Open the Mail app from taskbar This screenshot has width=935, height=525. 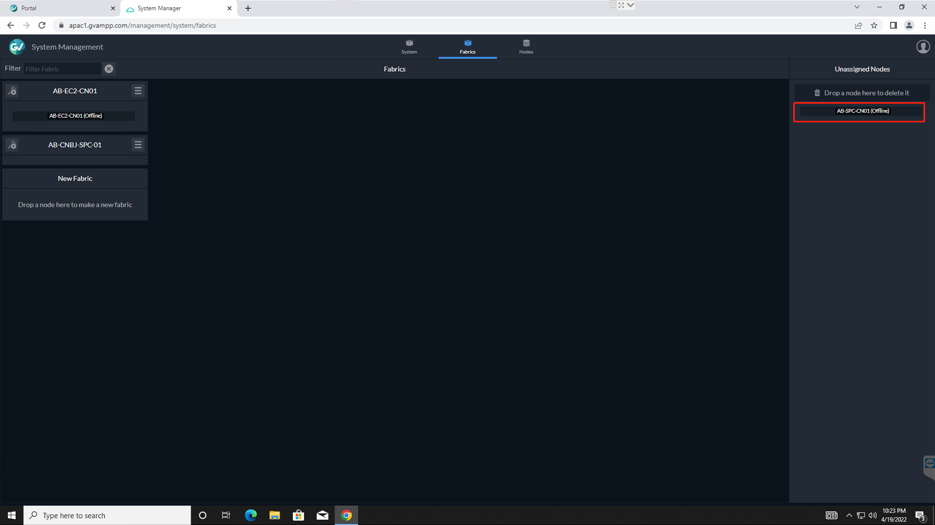(x=323, y=515)
